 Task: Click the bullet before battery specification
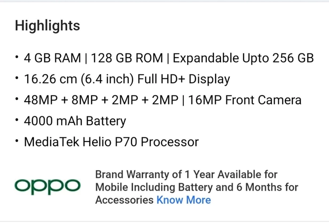pos(17,120)
